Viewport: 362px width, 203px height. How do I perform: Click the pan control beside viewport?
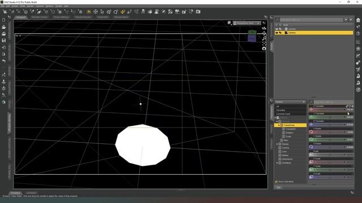264,33
